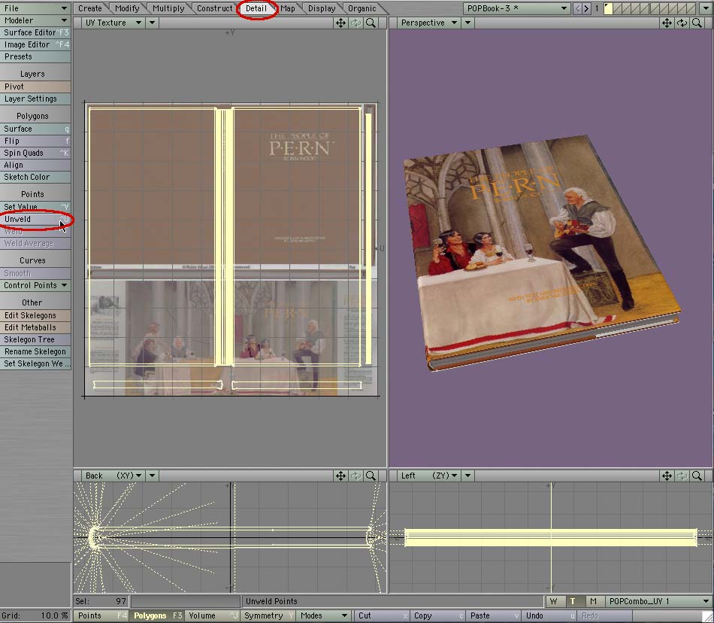
Task: Click the Spin Quads button
Action: [35, 153]
